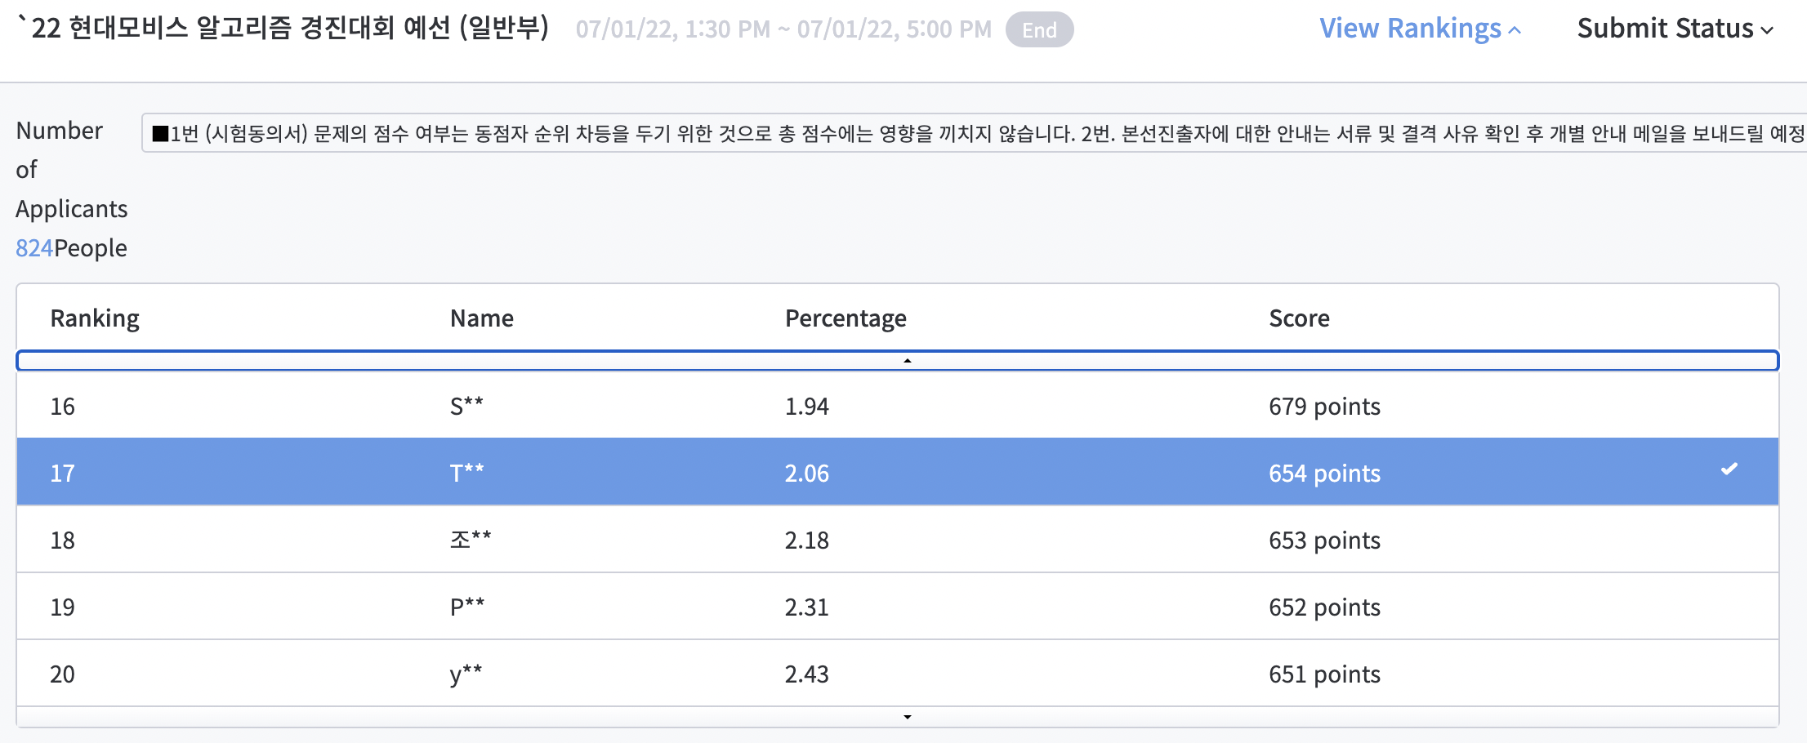1807x743 pixels.
Task: Click the checkmark icon in the highlighted row
Action: [1729, 469]
